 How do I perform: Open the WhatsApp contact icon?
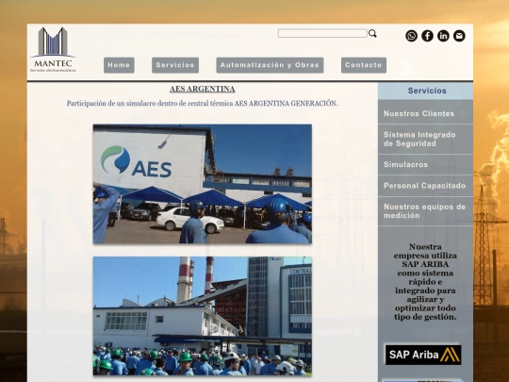click(x=411, y=36)
